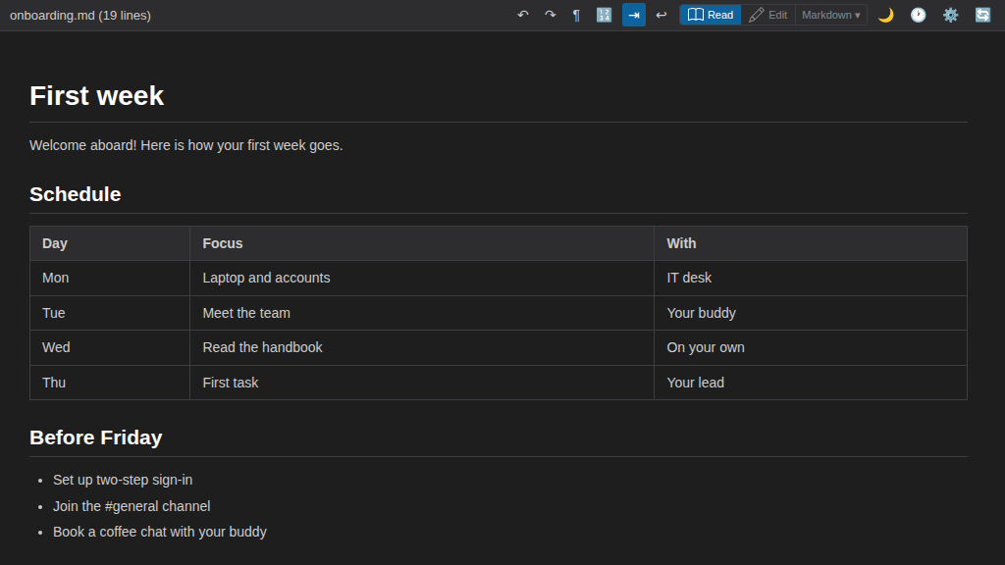Switch to Edit mode
This screenshot has height=565, width=1005.
(767, 15)
